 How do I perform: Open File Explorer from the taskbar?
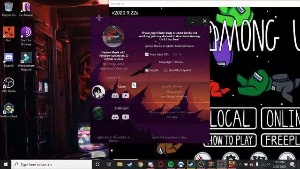click(120, 164)
